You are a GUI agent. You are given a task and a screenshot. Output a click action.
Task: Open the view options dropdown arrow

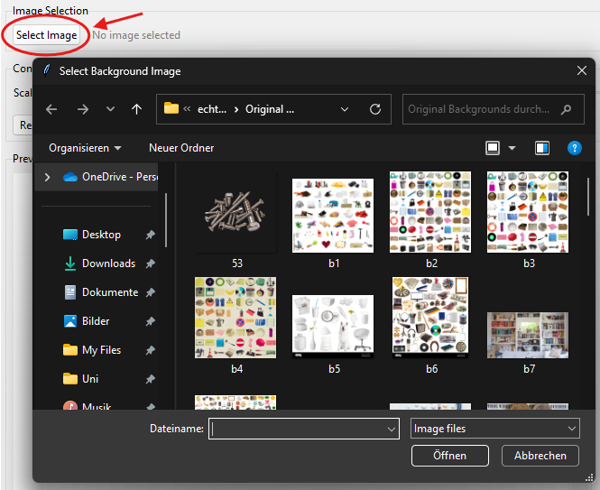coord(512,148)
